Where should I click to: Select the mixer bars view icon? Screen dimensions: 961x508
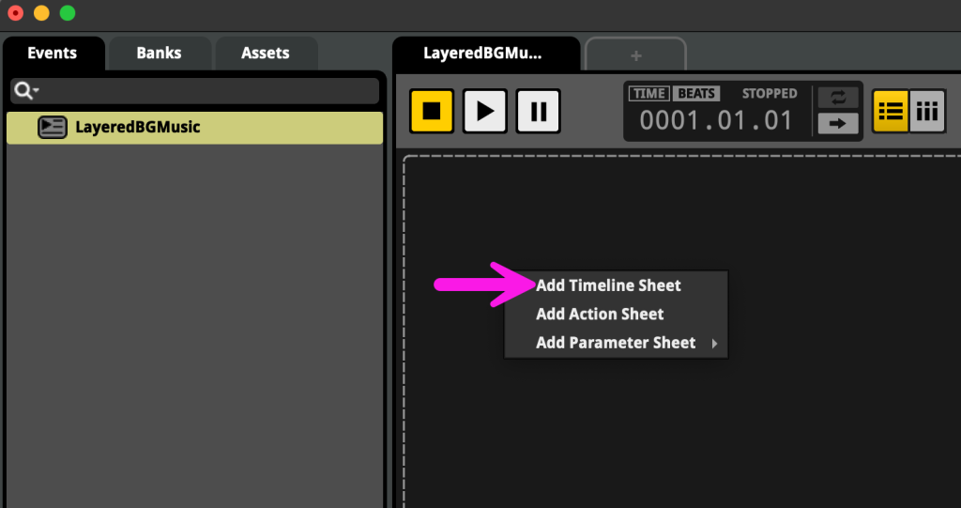coord(927,112)
